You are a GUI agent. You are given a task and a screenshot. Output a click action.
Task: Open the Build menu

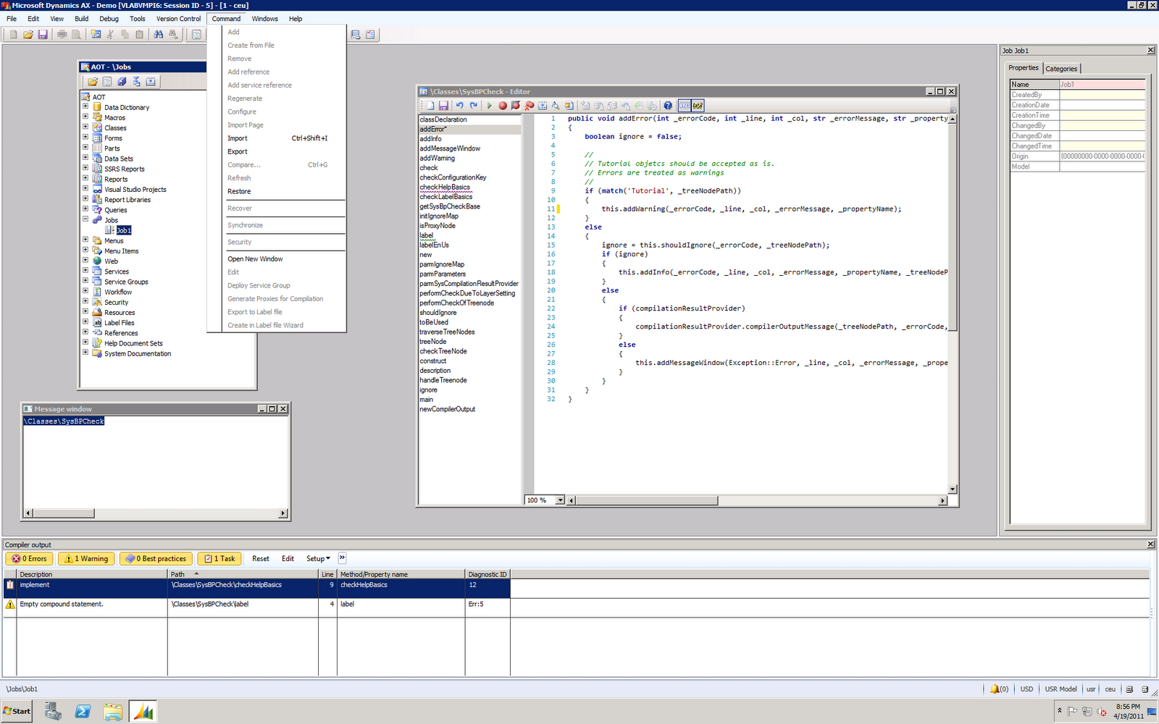point(81,19)
